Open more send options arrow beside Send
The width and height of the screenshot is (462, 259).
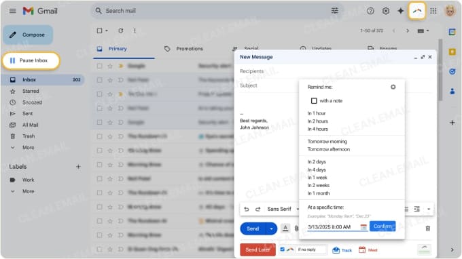pos(271,228)
